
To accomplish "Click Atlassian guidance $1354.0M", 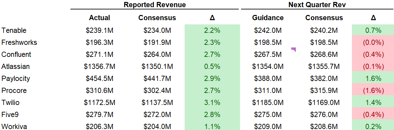I will (268, 67).
